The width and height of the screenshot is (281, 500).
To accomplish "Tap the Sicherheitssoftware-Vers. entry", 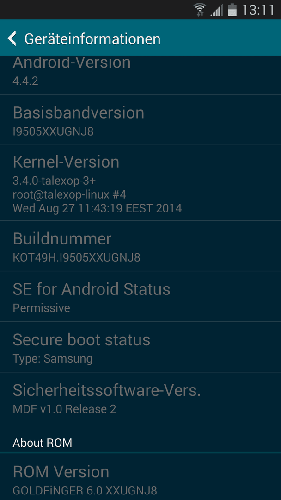I will coord(140,398).
